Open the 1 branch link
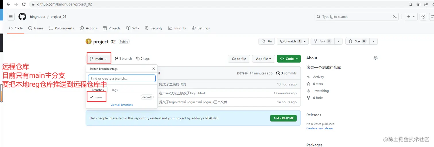This screenshot has width=434, height=147. [123, 59]
